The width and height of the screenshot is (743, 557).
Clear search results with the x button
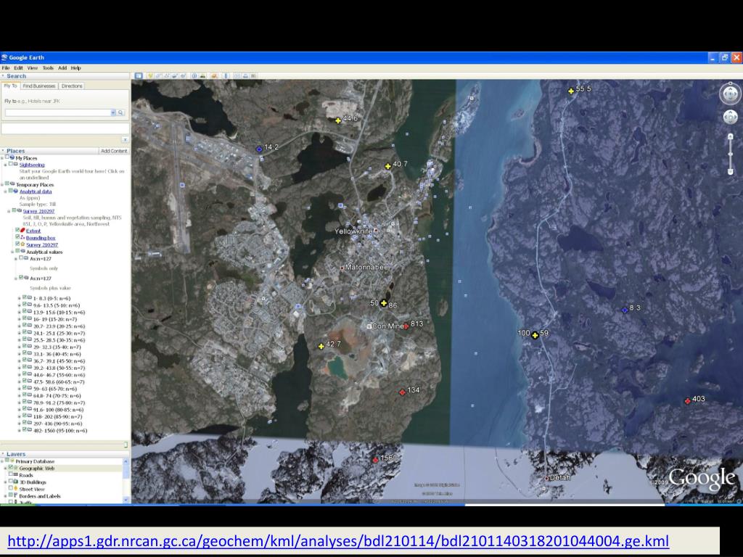[125, 140]
